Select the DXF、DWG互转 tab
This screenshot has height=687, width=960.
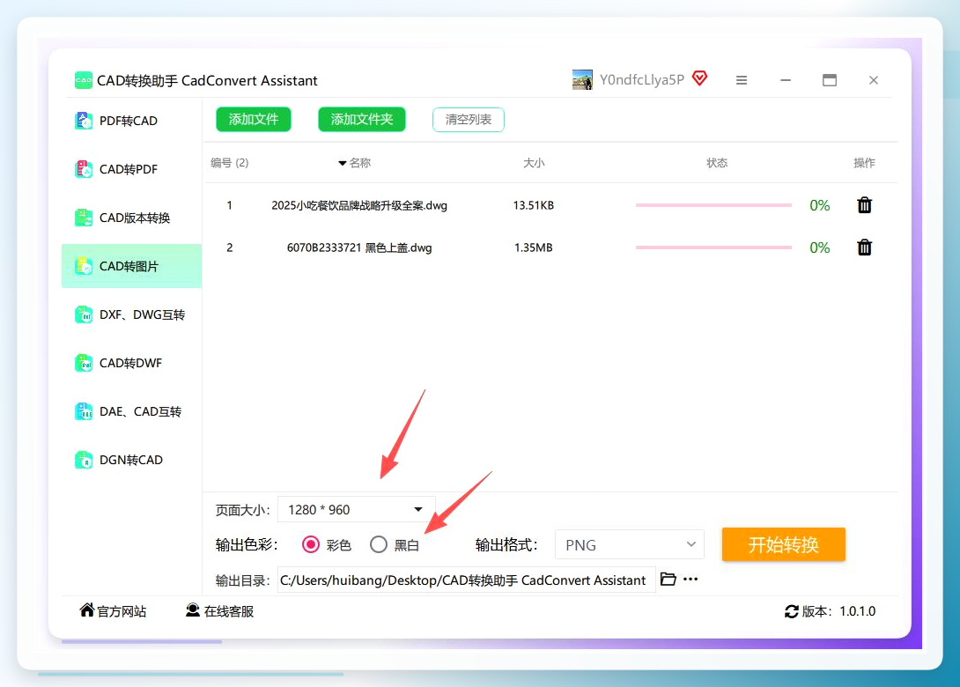131,314
